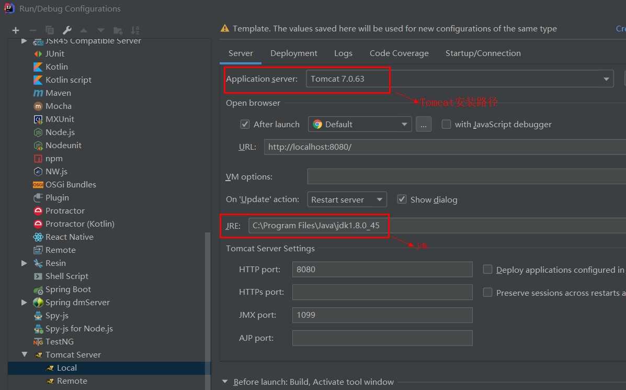Viewport: 626px width, 390px height.
Task: Enable with JavaScript debugger checkbox
Action: click(446, 124)
